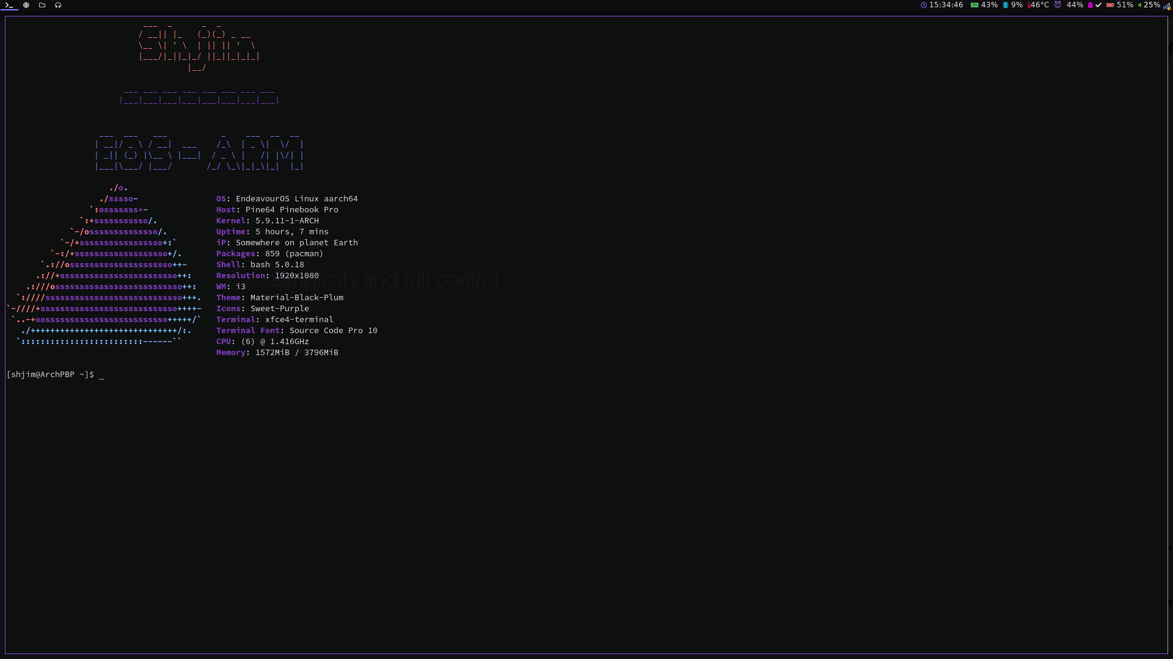Screen dimensions: 1173x659
Task: Open the globe browser workspace
Action: pos(26,5)
